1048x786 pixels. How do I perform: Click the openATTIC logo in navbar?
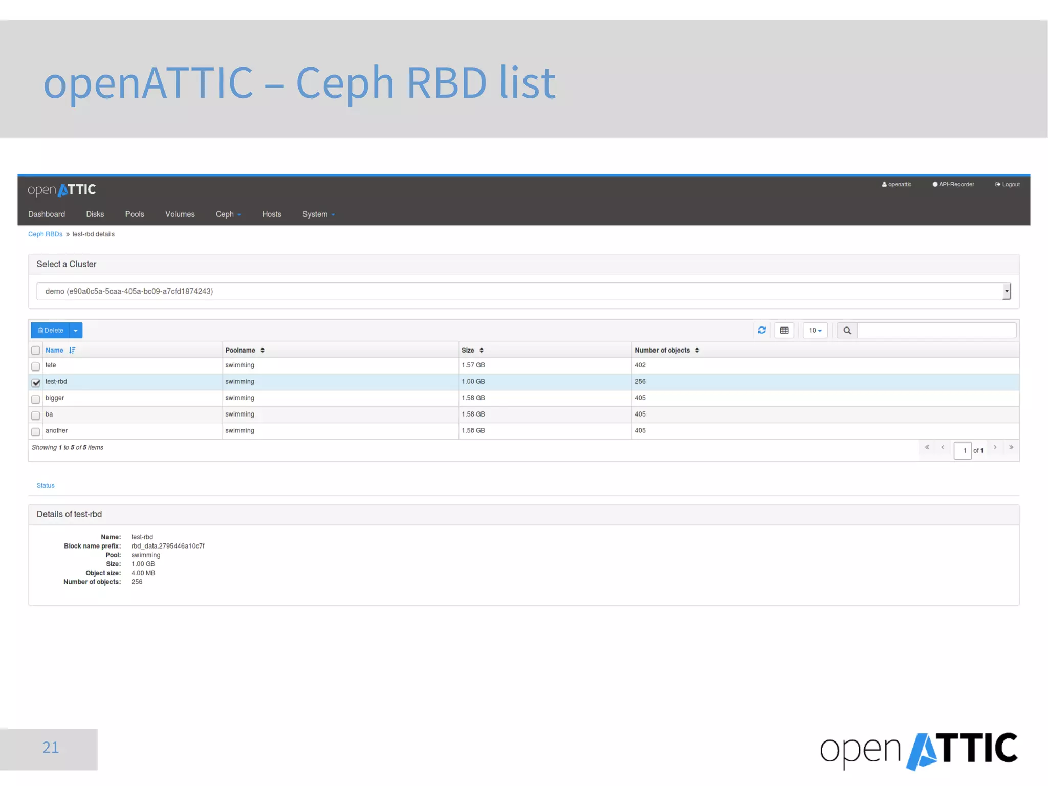(x=61, y=190)
